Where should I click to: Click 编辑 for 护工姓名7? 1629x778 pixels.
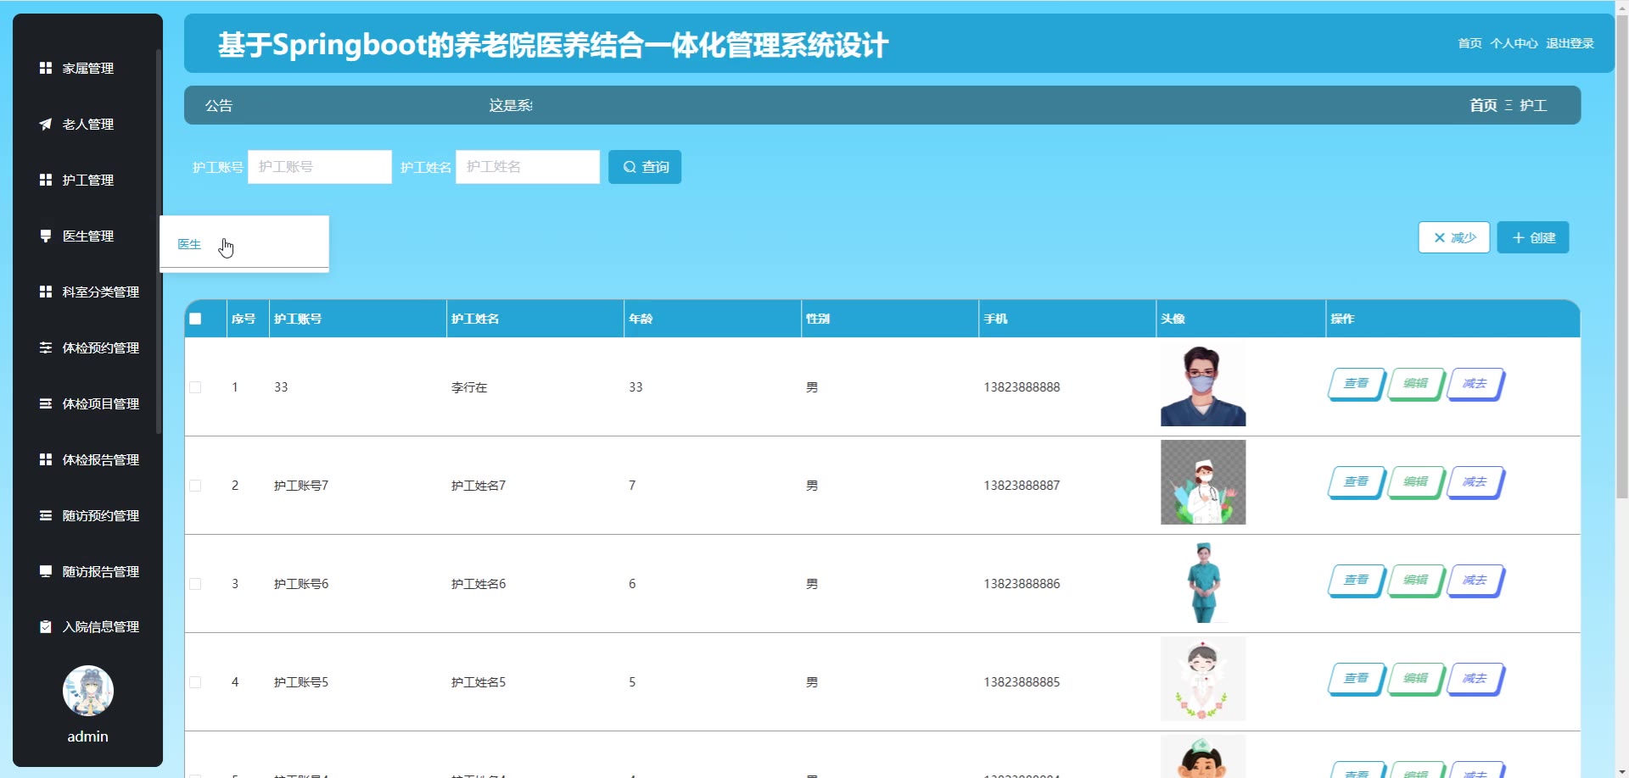tap(1415, 482)
